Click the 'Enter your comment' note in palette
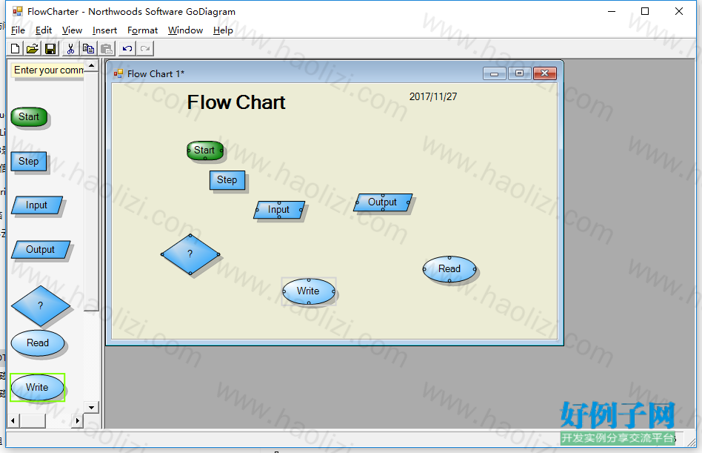Viewport: 702px width, 453px height. pyautogui.click(x=47, y=70)
